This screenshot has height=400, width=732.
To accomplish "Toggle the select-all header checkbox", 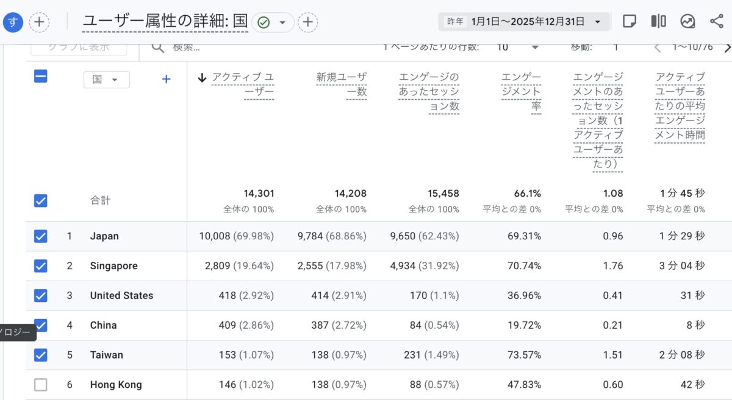I will (40, 77).
